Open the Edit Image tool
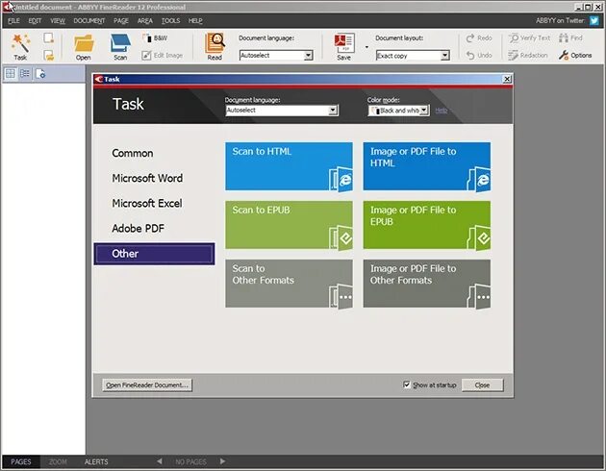The height and width of the screenshot is (471, 606). [162, 55]
